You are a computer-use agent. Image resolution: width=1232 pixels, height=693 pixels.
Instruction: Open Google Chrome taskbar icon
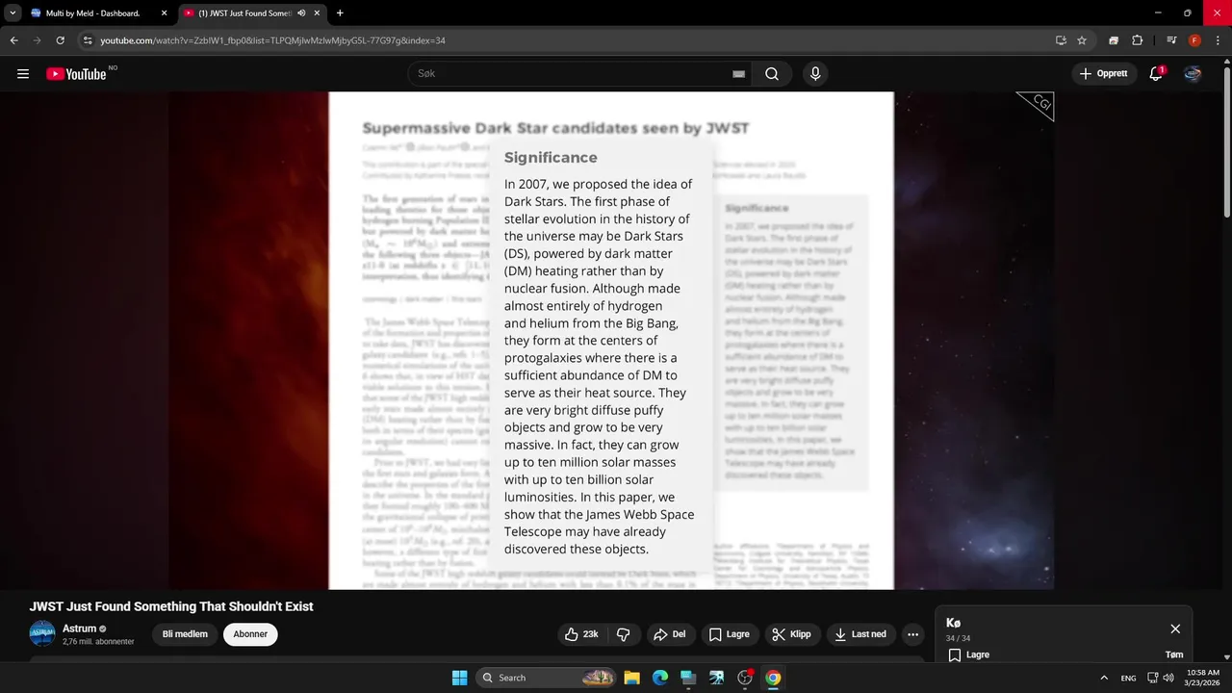[x=773, y=678]
